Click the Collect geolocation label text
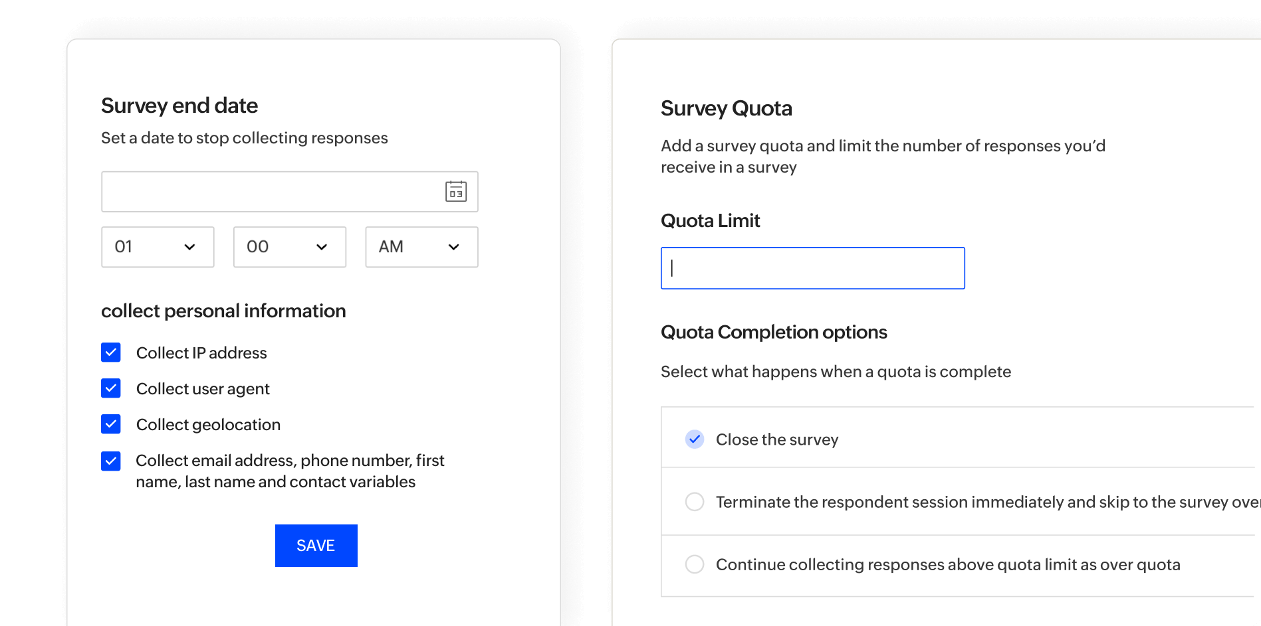The width and height of the screenshot is (1261, 626). pos(208,425)
